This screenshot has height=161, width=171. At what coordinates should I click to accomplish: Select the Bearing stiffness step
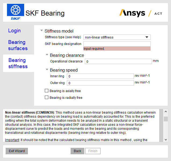18,63
